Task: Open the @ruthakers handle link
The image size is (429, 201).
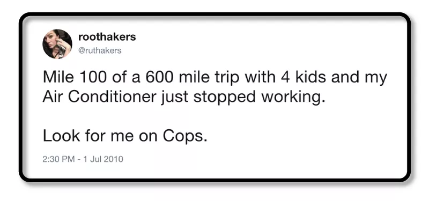Action: pyautogui.click(x=100, y=51)
